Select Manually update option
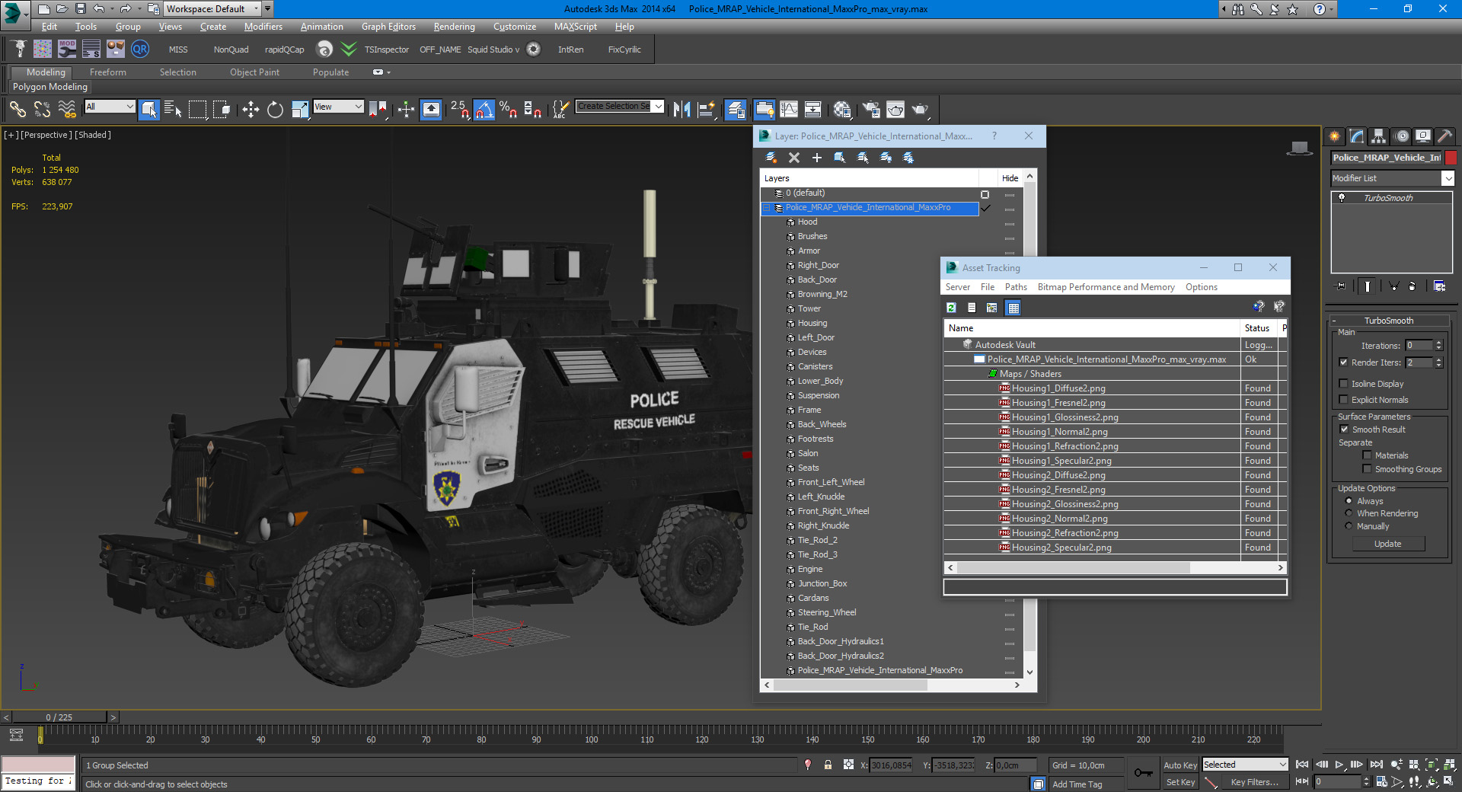This screenshot has width=1462, height=792. pyautogui.click(x=1349, y=526)
